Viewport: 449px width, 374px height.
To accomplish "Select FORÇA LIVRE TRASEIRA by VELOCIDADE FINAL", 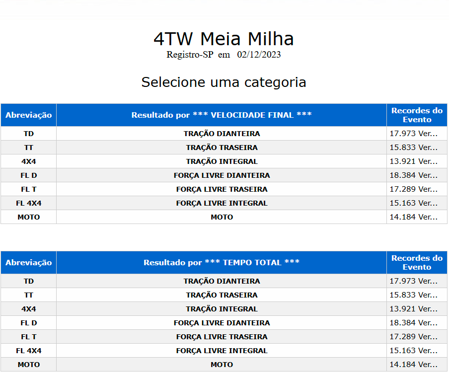I will click(x=222, y=189).
